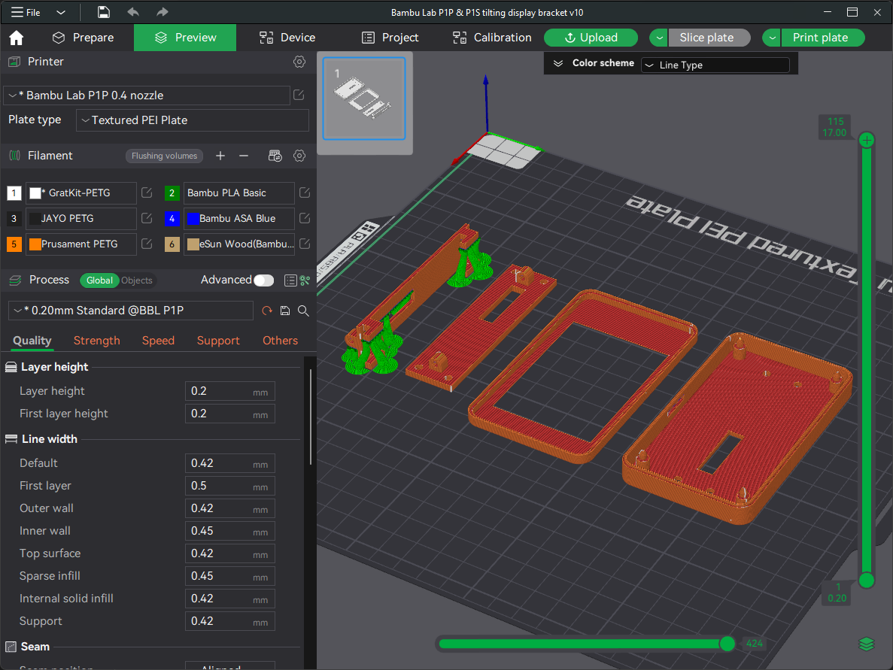Image resolution: width=893 pixels, height=670 pixels.
Task: Switch process scope to Objects
Action: click(137, 280)
